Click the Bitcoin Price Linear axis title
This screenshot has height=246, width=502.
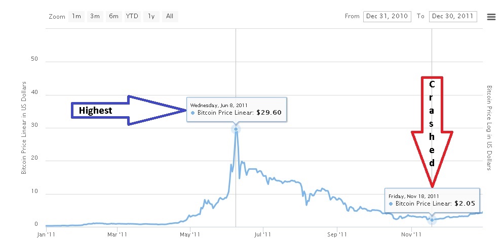tap(24, 128)
